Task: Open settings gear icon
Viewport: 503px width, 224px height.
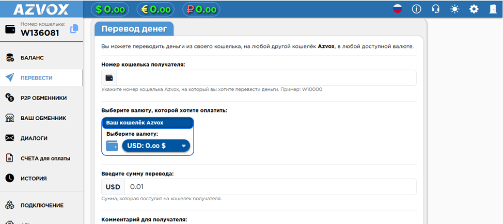Action: pyautogui.click(x=474, y=9)
